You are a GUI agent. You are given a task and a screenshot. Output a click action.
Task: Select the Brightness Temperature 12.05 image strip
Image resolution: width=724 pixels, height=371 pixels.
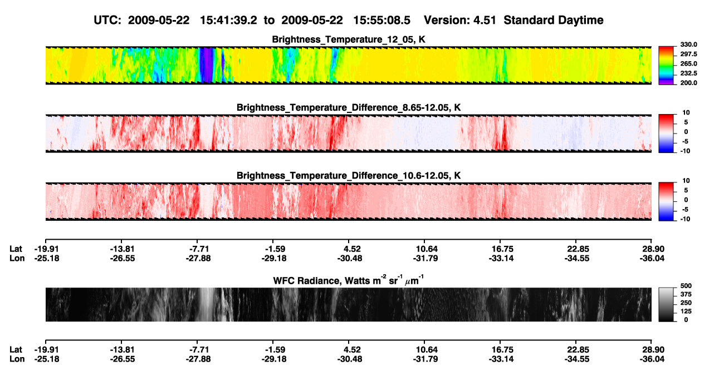[348, 65]
